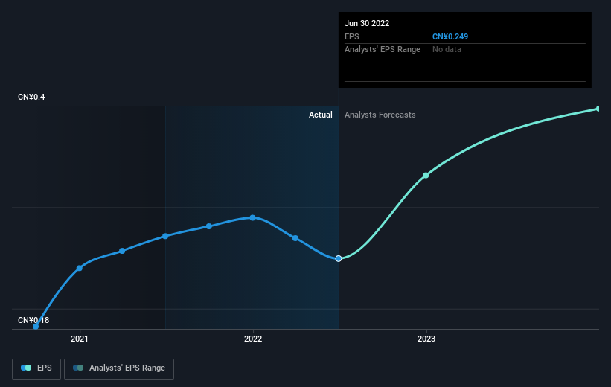Click the tooltip 'Analysts' EPS Range' label
Screen dimensions: 611x387
(383, 50)
